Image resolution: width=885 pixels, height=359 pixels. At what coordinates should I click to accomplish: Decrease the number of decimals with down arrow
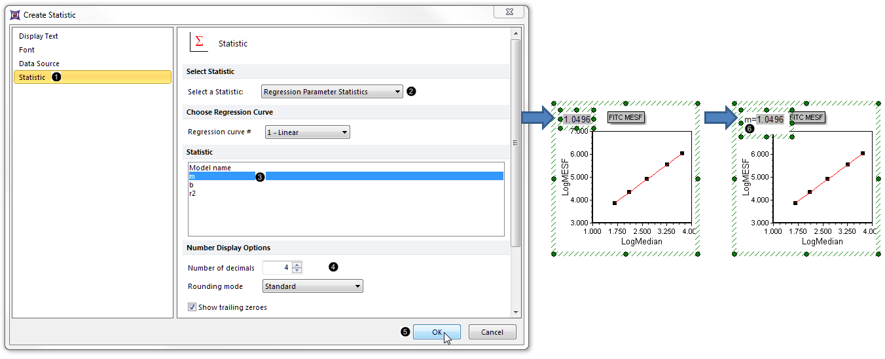coord(297,271)
